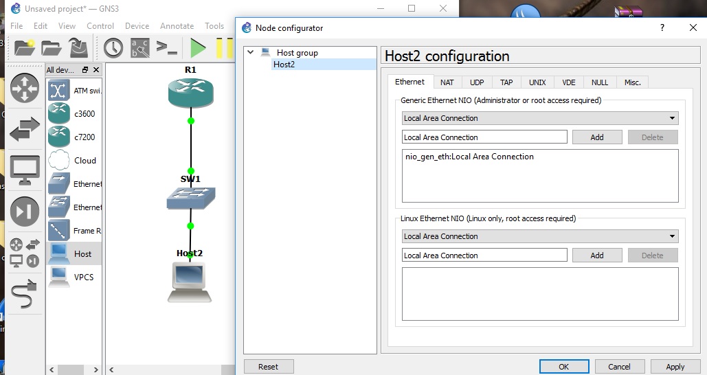Click the Node configurator help question mark
The width and height of the screenshot is (707, 375).
point(662,27)
